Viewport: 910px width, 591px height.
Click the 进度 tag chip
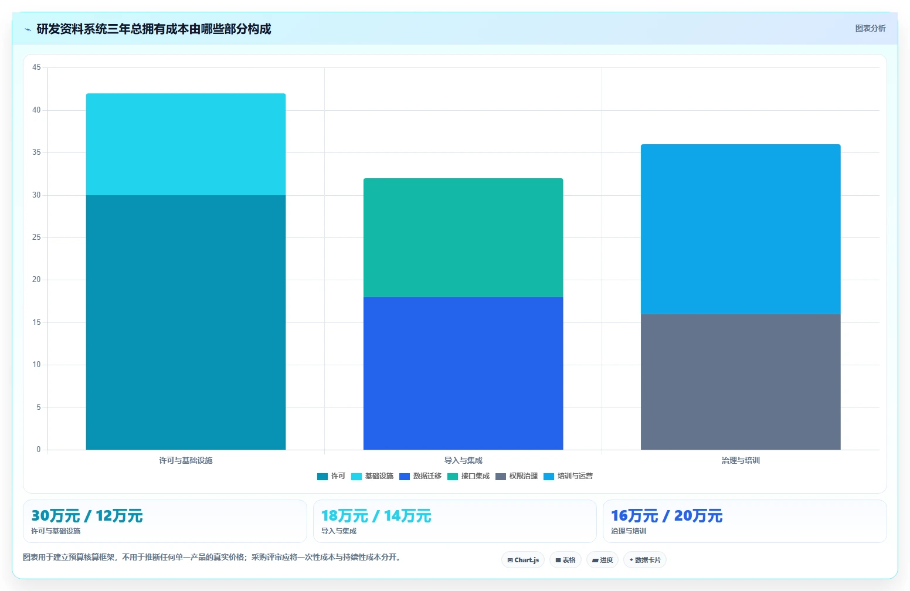pos(602,560)
